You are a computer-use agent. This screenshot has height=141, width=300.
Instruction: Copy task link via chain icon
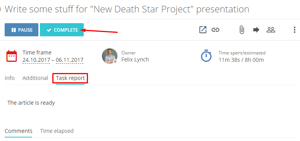[x=216, y=30]
